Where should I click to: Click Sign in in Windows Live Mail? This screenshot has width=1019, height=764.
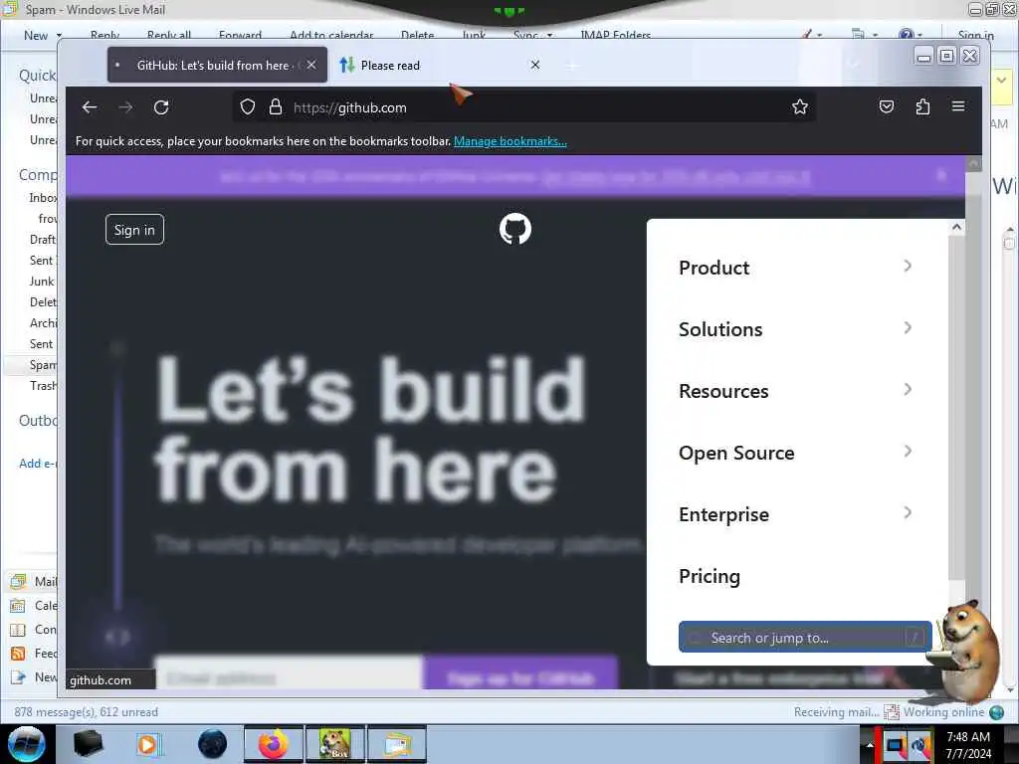(975, 35)
